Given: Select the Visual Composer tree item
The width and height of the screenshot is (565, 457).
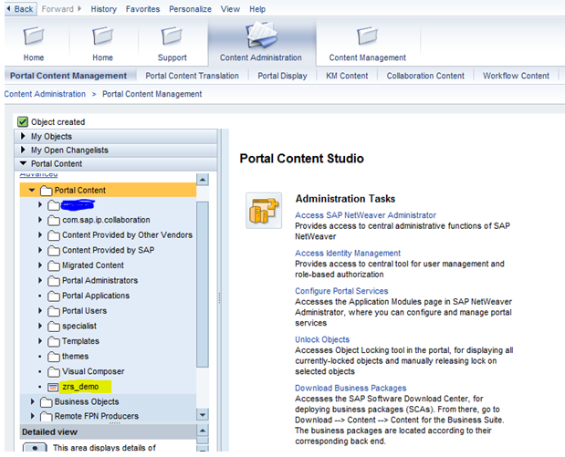Looking at the screenshot, I should [93, 371].
